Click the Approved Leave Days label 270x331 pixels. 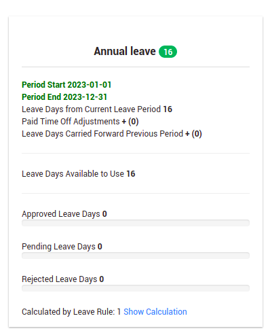click(x=61, y=214)
